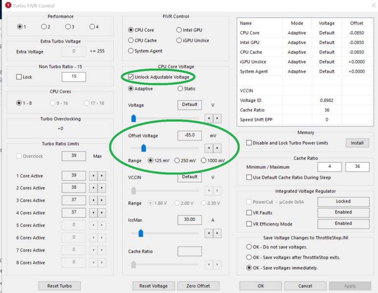Image resolution: width=378 pixels, height=293 pixels.
Task: Click the Voltage slider thumb
Action: [x=133, y=118]
